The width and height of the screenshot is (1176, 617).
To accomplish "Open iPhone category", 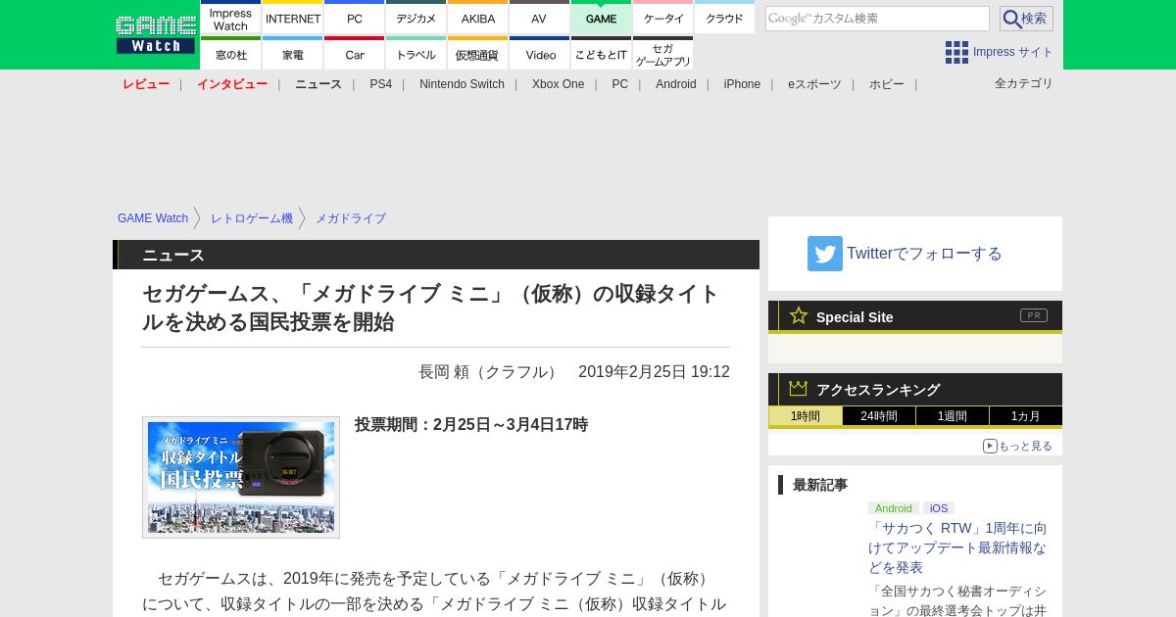I will coord(742,84).
